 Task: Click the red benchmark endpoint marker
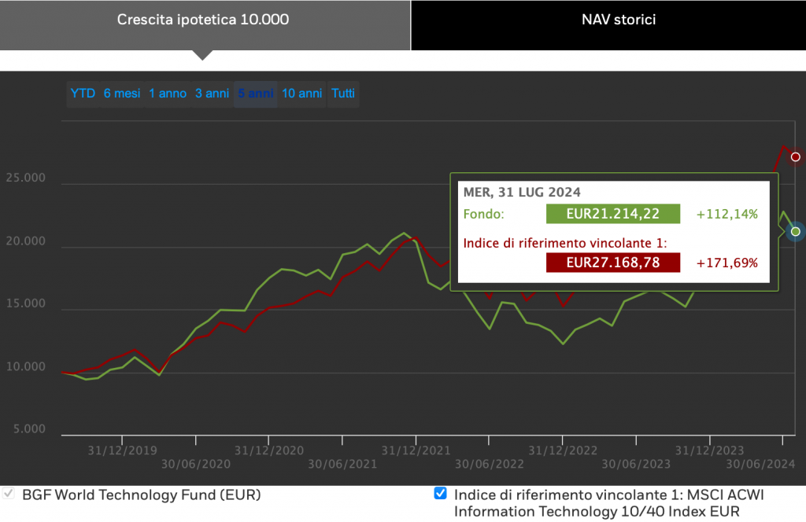pos(796,157)
